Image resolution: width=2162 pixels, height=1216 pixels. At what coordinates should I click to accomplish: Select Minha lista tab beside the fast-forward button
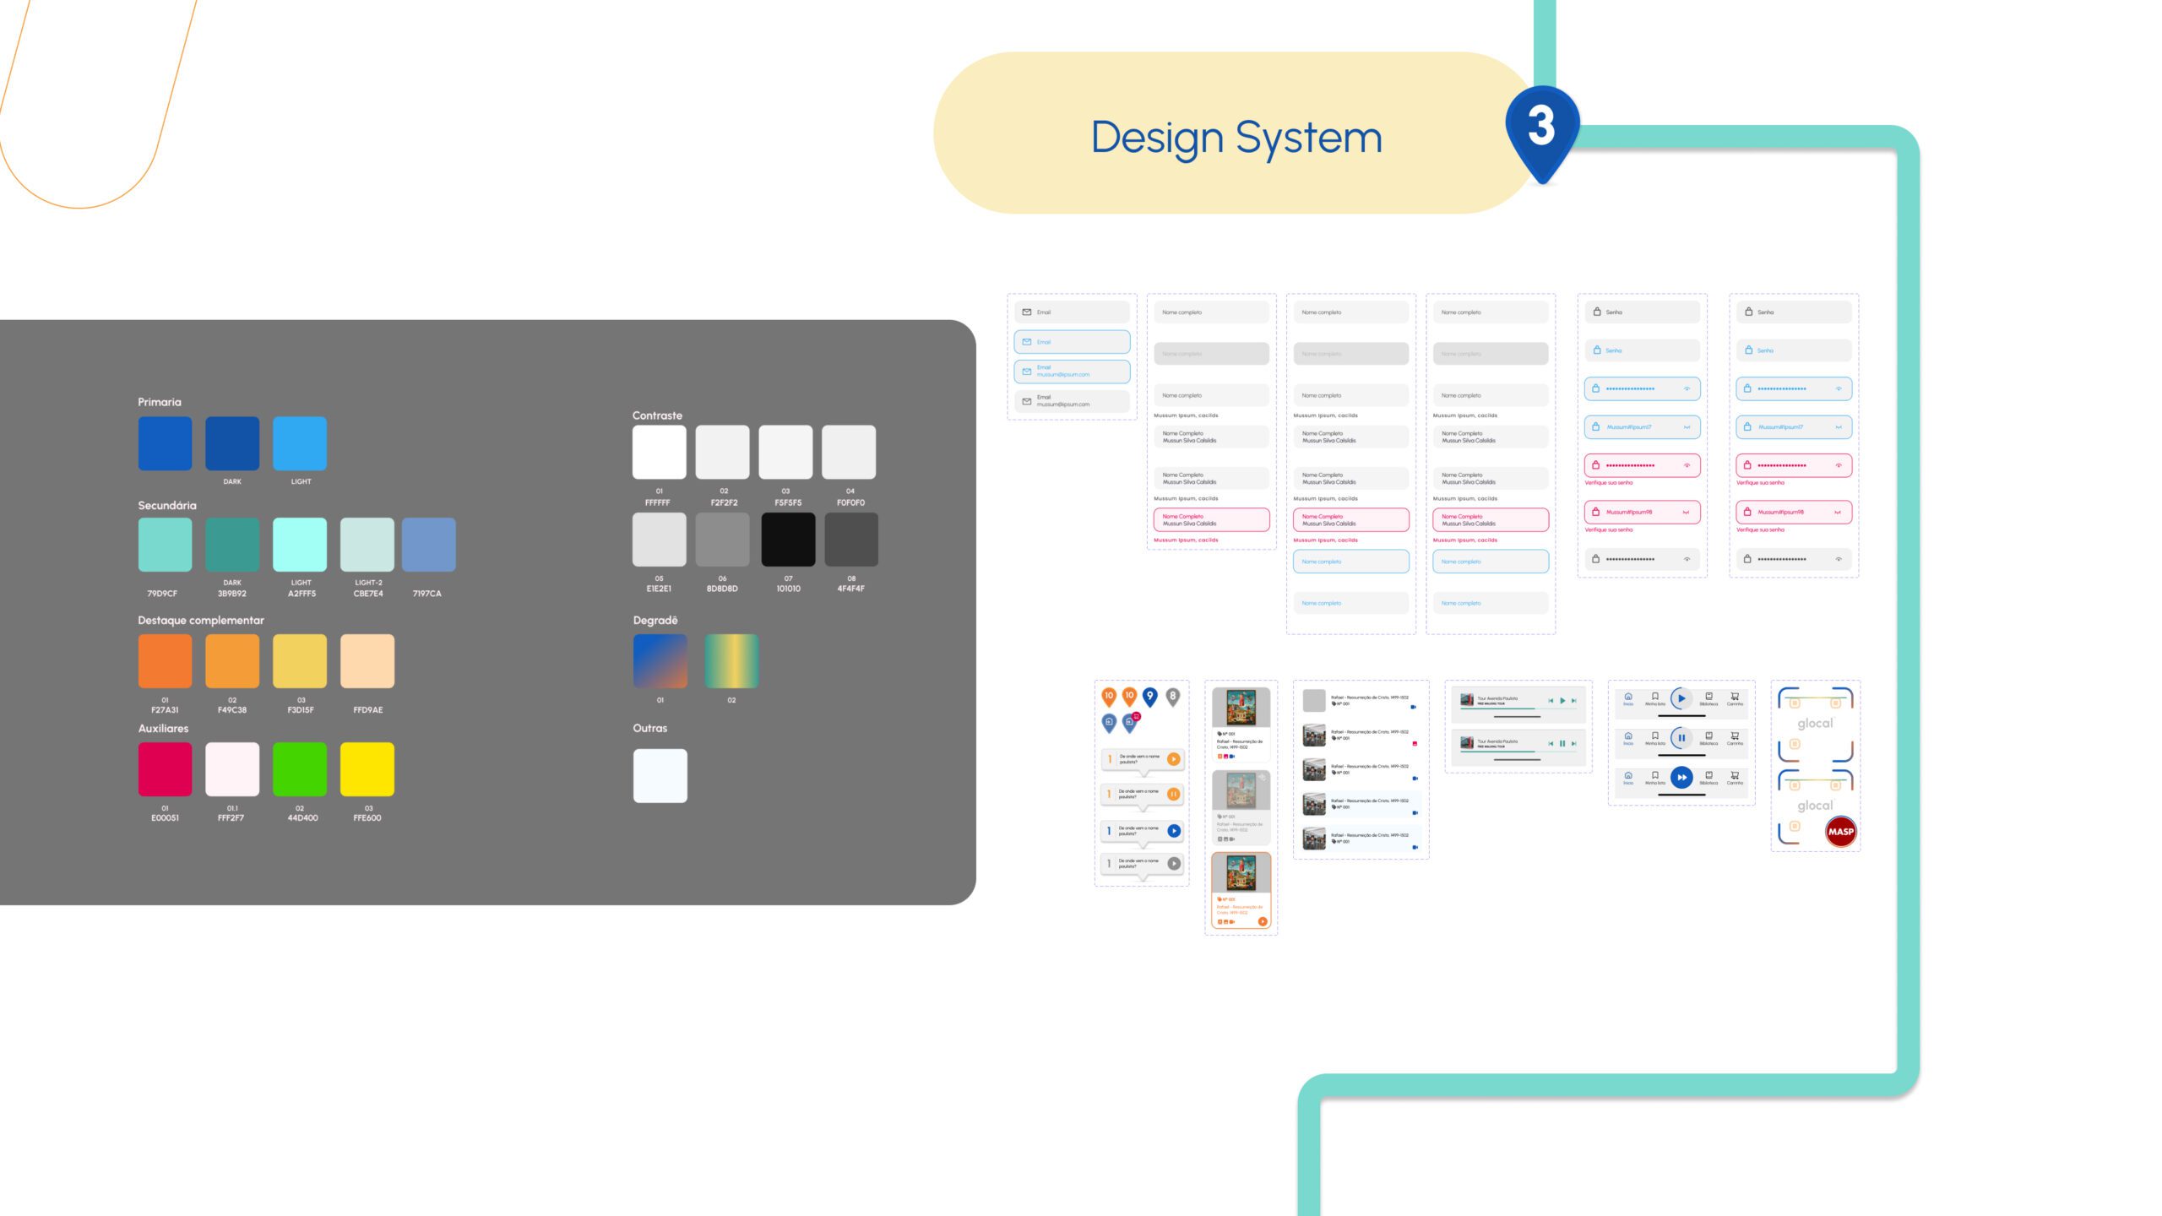[x=1654, y=778]
